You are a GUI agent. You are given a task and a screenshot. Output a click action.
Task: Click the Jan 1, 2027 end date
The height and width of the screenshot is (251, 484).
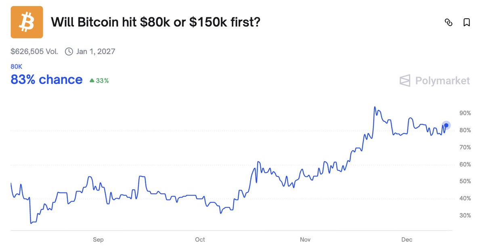pos(96,52)
